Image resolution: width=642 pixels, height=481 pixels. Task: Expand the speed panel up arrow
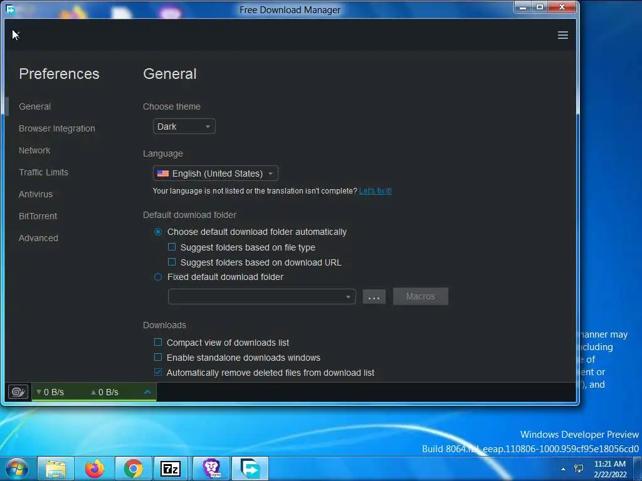point(147,392)
